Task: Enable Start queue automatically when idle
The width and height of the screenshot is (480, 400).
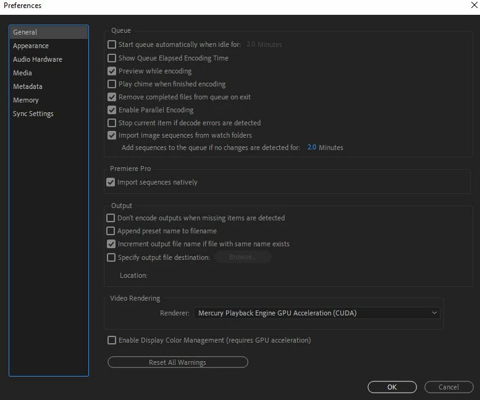Action: [112, 44]
